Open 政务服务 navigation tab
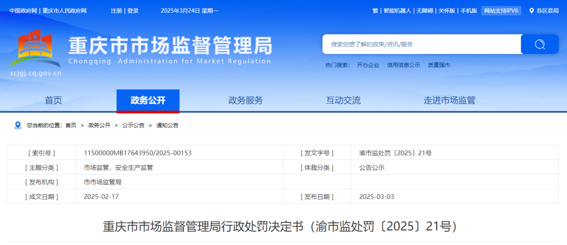This screenshot has height=245, width=567. 246,100
